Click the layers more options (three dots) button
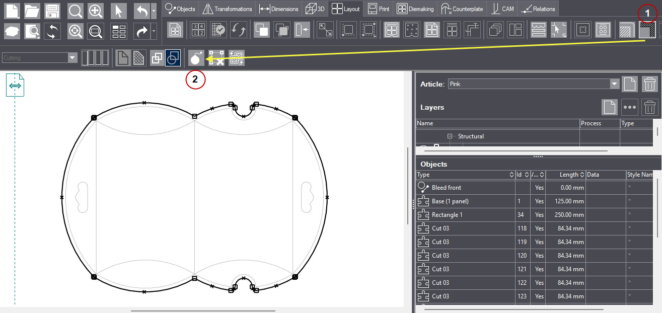The image size is (662, 313). (x=630, y=107)
